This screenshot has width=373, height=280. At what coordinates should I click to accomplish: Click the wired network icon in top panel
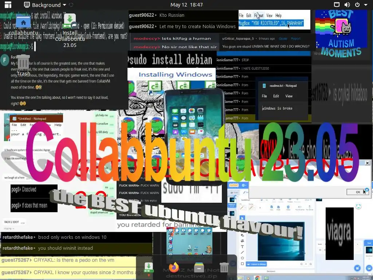[337, 5]
